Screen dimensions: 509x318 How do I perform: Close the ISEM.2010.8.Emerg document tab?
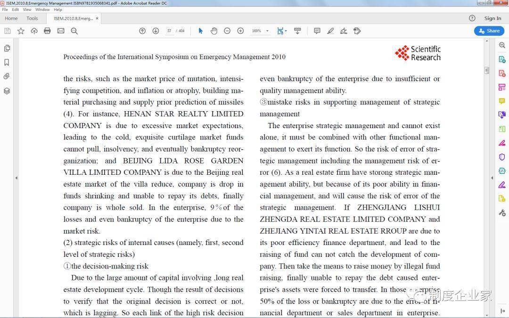point(97,18)
